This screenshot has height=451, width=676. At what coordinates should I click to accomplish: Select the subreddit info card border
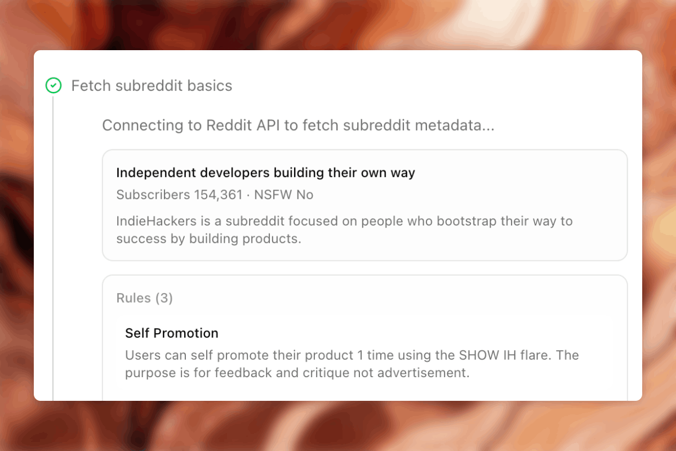pos(365,150)
